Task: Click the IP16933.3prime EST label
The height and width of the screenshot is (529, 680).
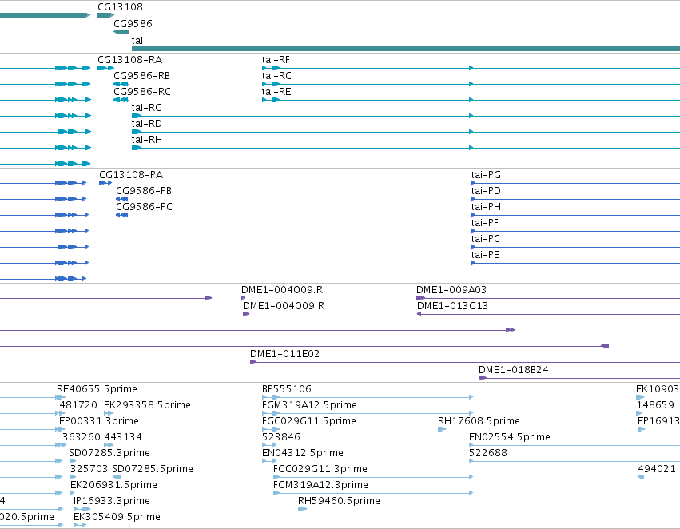Action: click(112, 502)
